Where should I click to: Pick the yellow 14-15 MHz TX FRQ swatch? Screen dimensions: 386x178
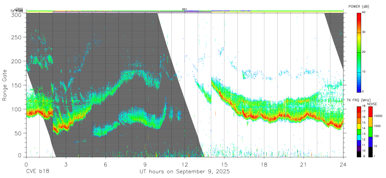click(x=359, y=126)
